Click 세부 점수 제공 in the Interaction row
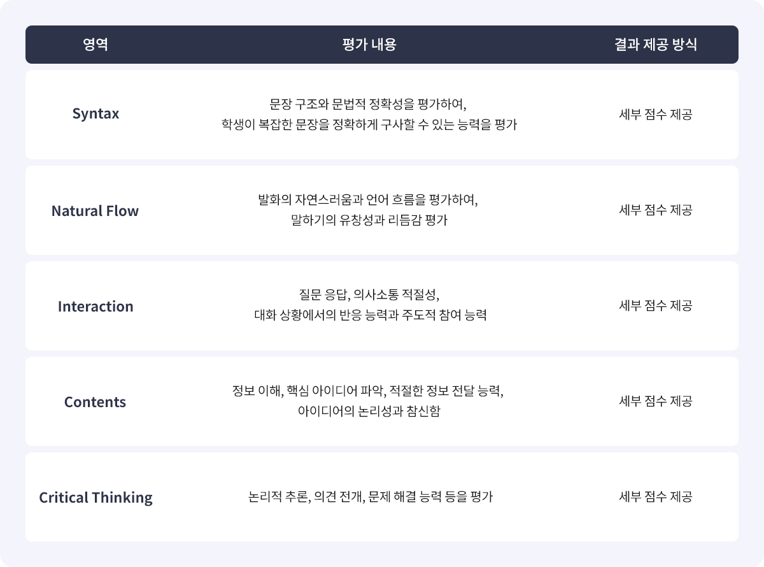Viewport: 764px width, 567px height. pyautogui.click(x=655, y=306)
